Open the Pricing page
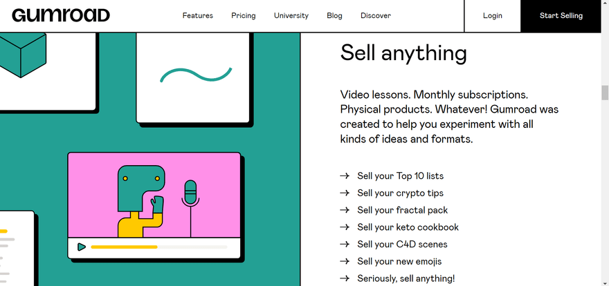 tap(244, 15)
